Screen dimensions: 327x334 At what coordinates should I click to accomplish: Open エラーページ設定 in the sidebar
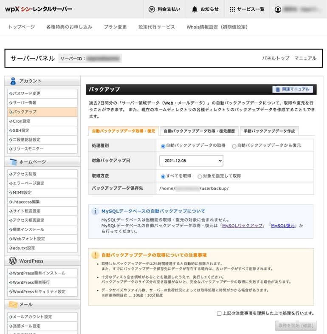click(x=42, y=184)
